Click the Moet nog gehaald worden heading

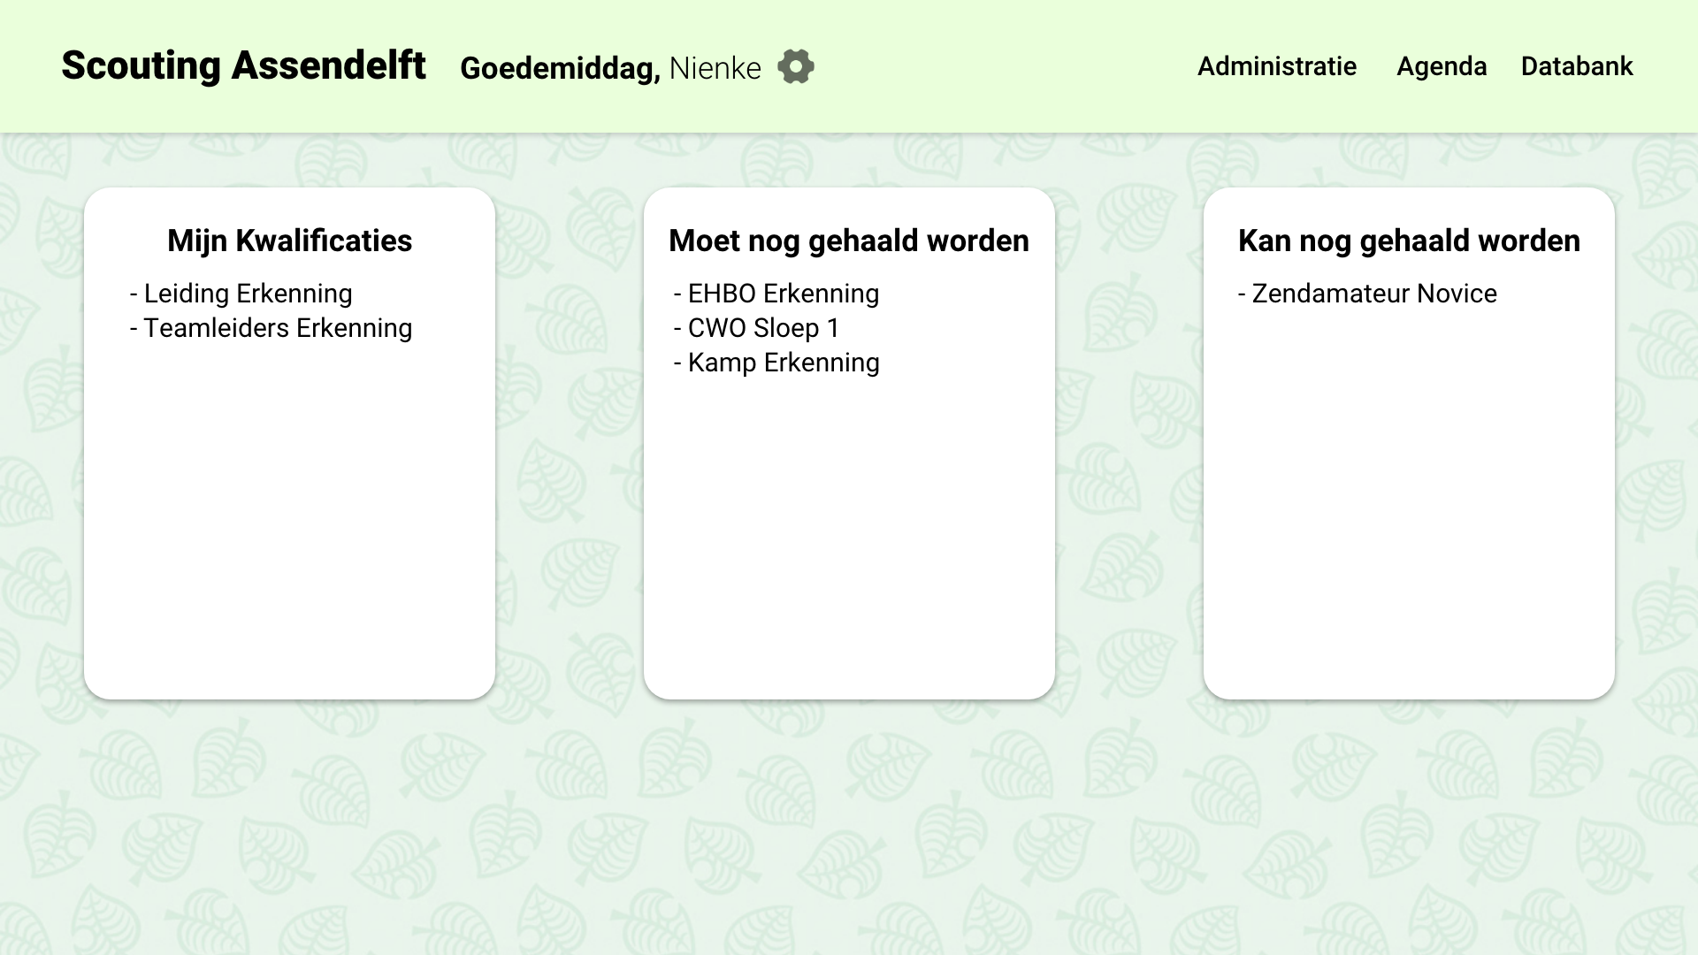[x=848, y=241]
